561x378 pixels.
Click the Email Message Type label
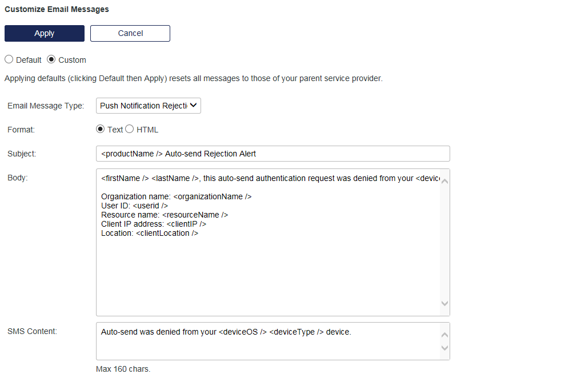[x=46, y=106]
